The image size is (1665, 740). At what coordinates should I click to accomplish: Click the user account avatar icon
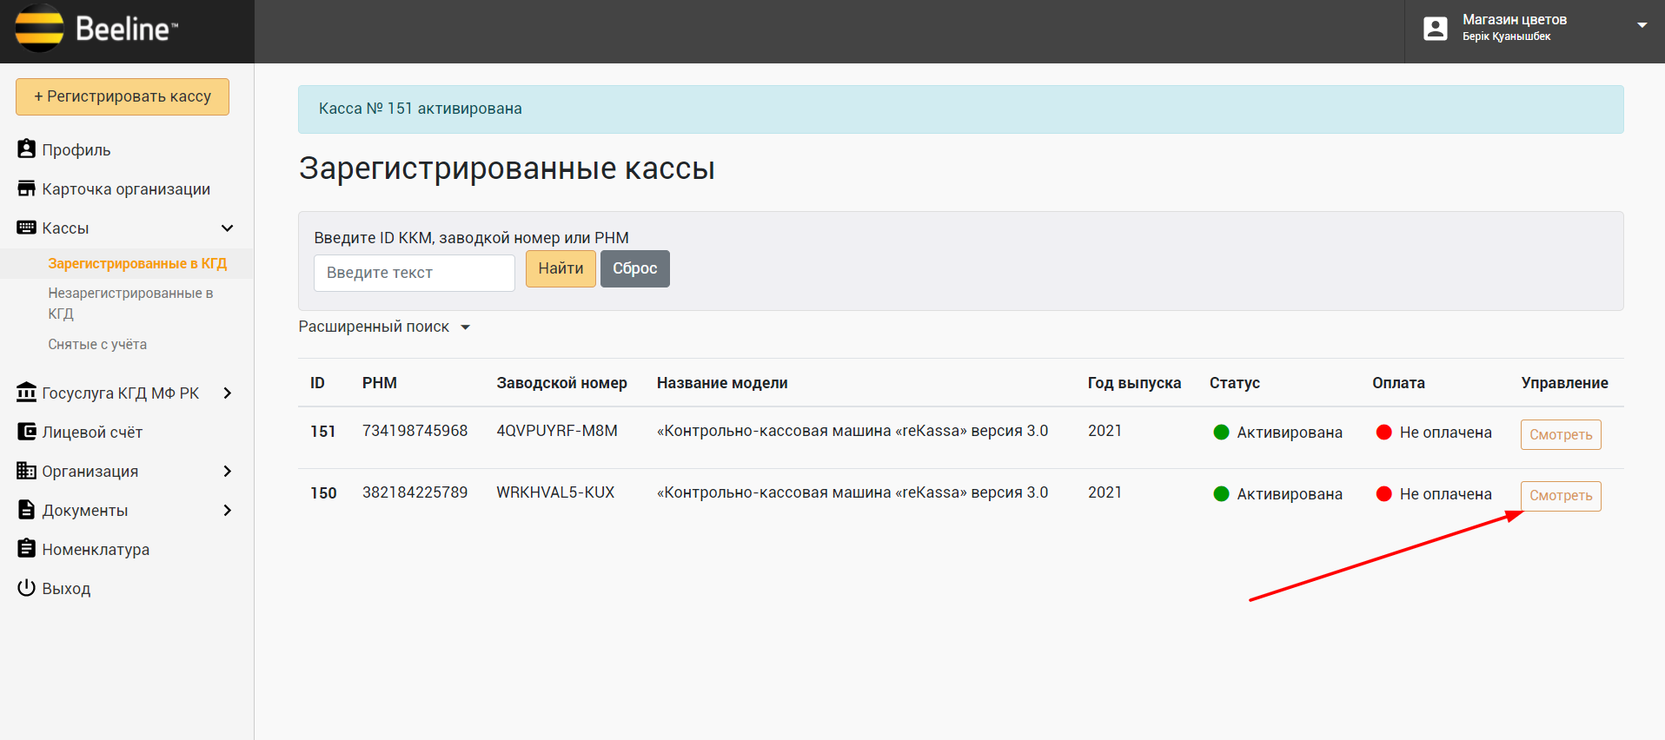click(x=1435, y=29)
